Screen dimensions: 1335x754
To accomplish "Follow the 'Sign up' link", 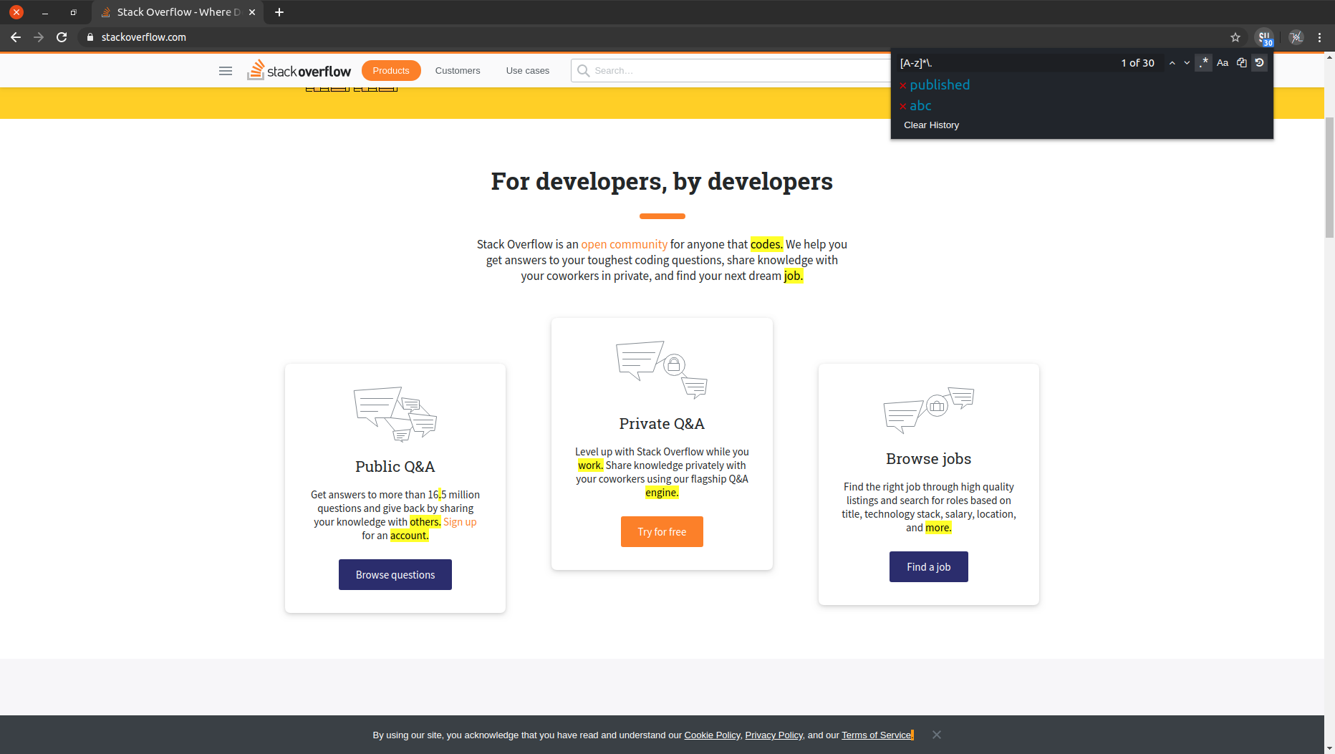I will click(x=460, y=522).
